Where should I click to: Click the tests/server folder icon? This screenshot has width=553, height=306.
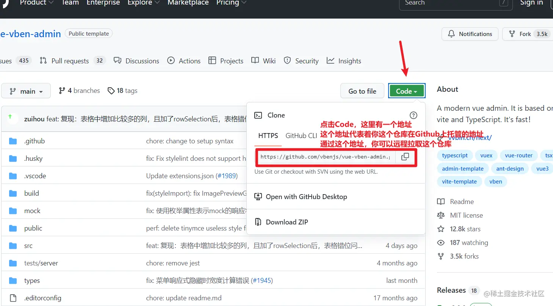pos(13,263)
